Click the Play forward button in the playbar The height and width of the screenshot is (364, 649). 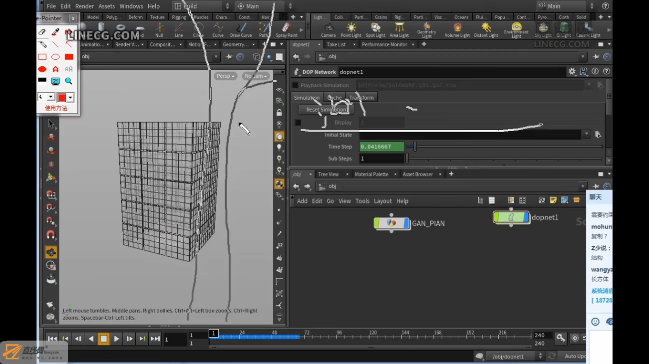116,339
